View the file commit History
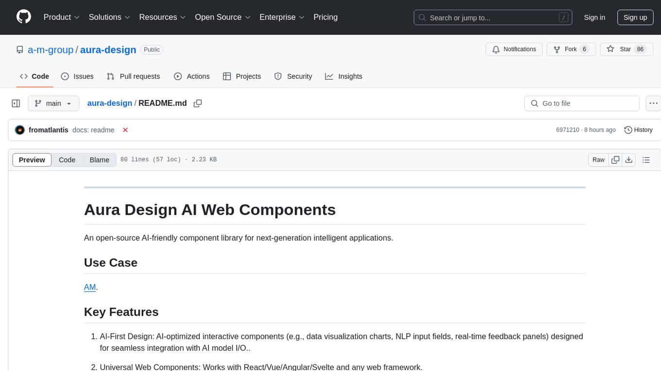 click(638, 130)
